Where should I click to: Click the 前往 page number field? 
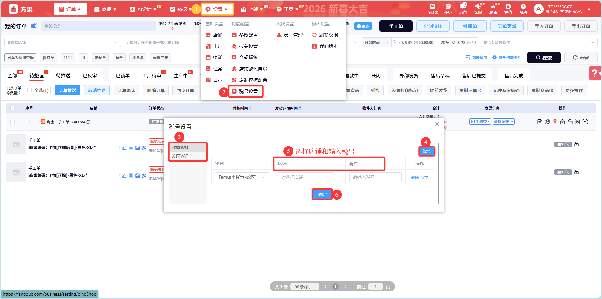click(x=376, y=286)
